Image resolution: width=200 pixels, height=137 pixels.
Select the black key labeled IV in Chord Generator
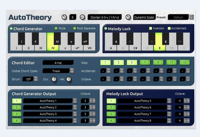(57, 39)
